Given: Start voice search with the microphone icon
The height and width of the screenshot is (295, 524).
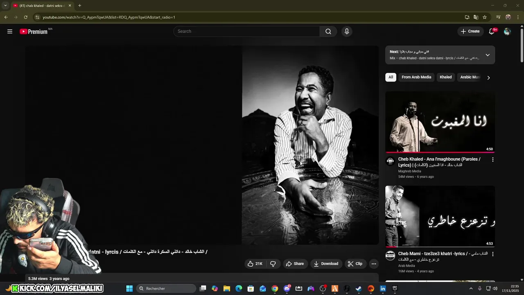Looking at the screenshot, I should (x=347, y=32).
